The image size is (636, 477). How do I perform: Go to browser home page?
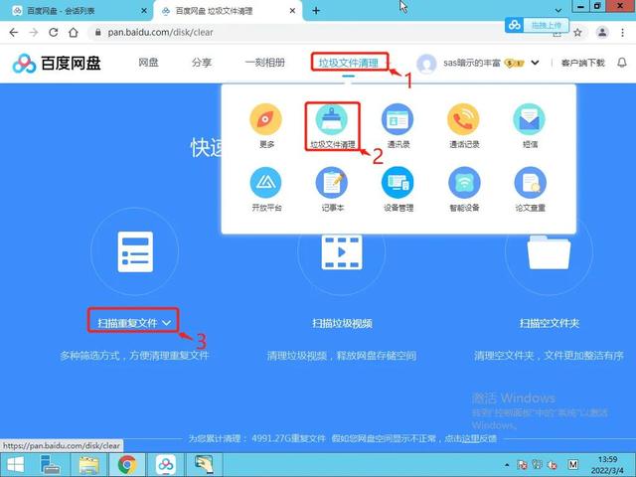pos(73,33)
